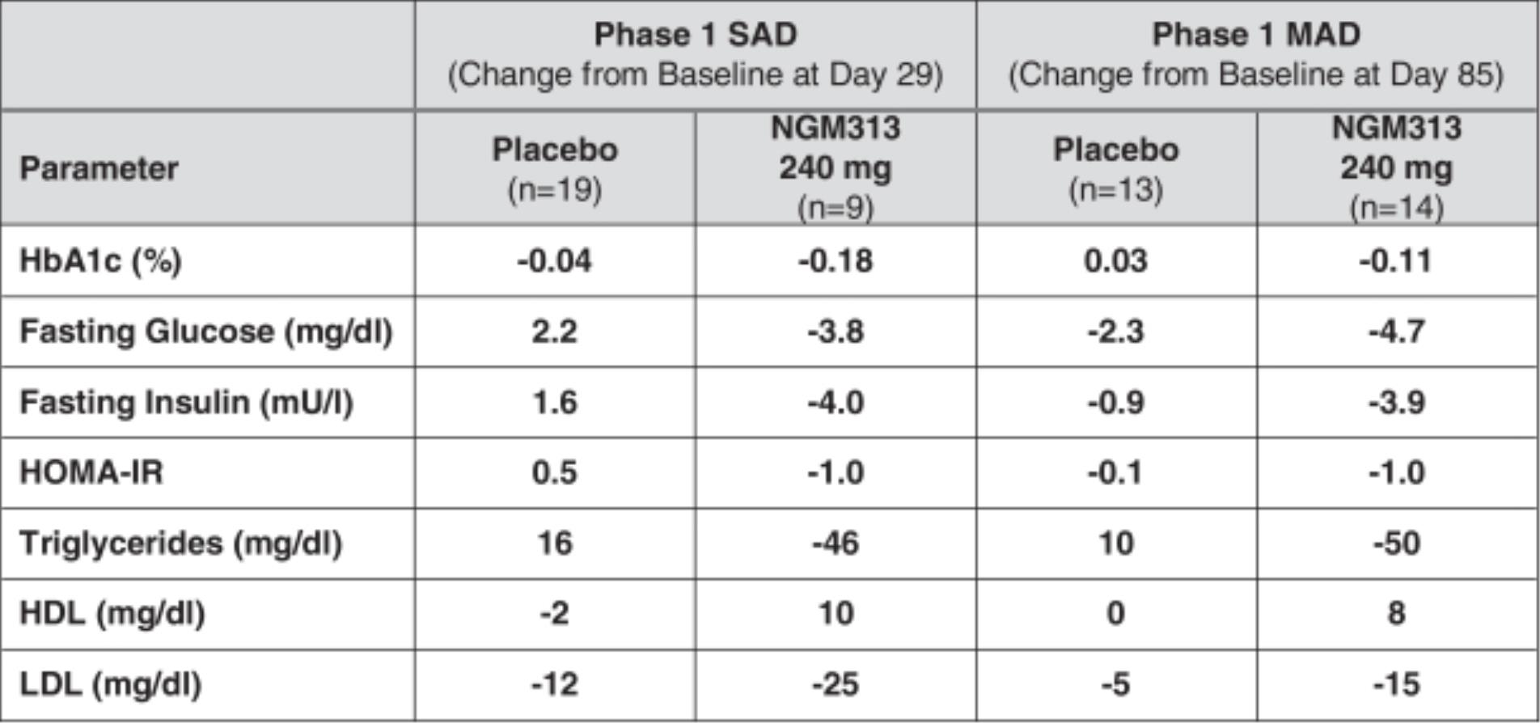Select the LDL (mg/dl) row label

coord(110,684)
